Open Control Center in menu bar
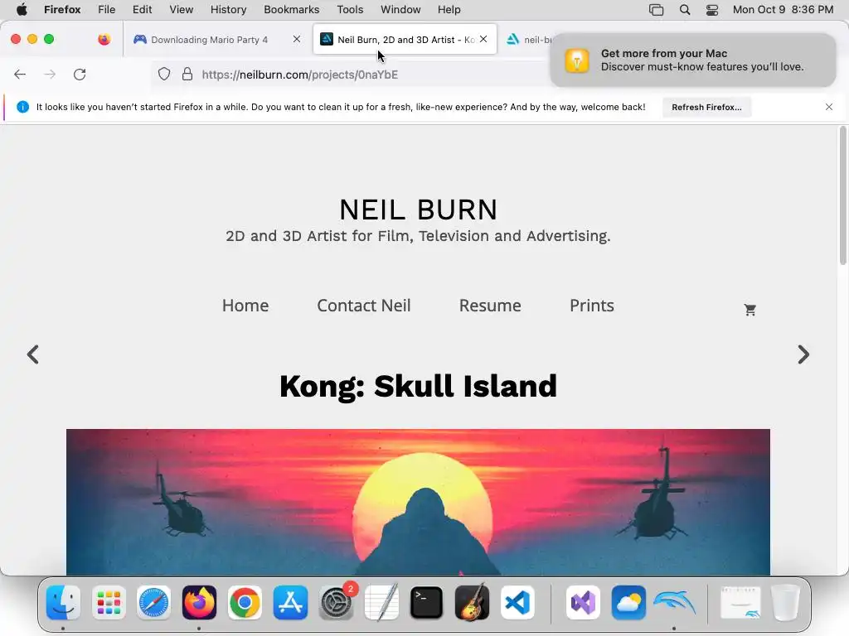Viewport: 849px width, 636px height. click(712, 10)
